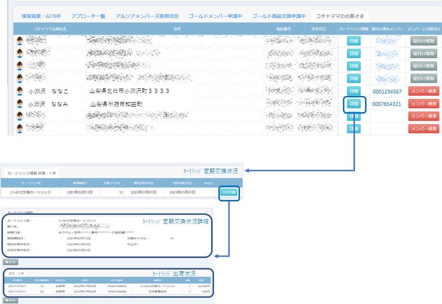This screenshot has height=304, width=442.
Task: Click メンバー検索 for 小淵沢 ななこ
Action: pos(423,91)
